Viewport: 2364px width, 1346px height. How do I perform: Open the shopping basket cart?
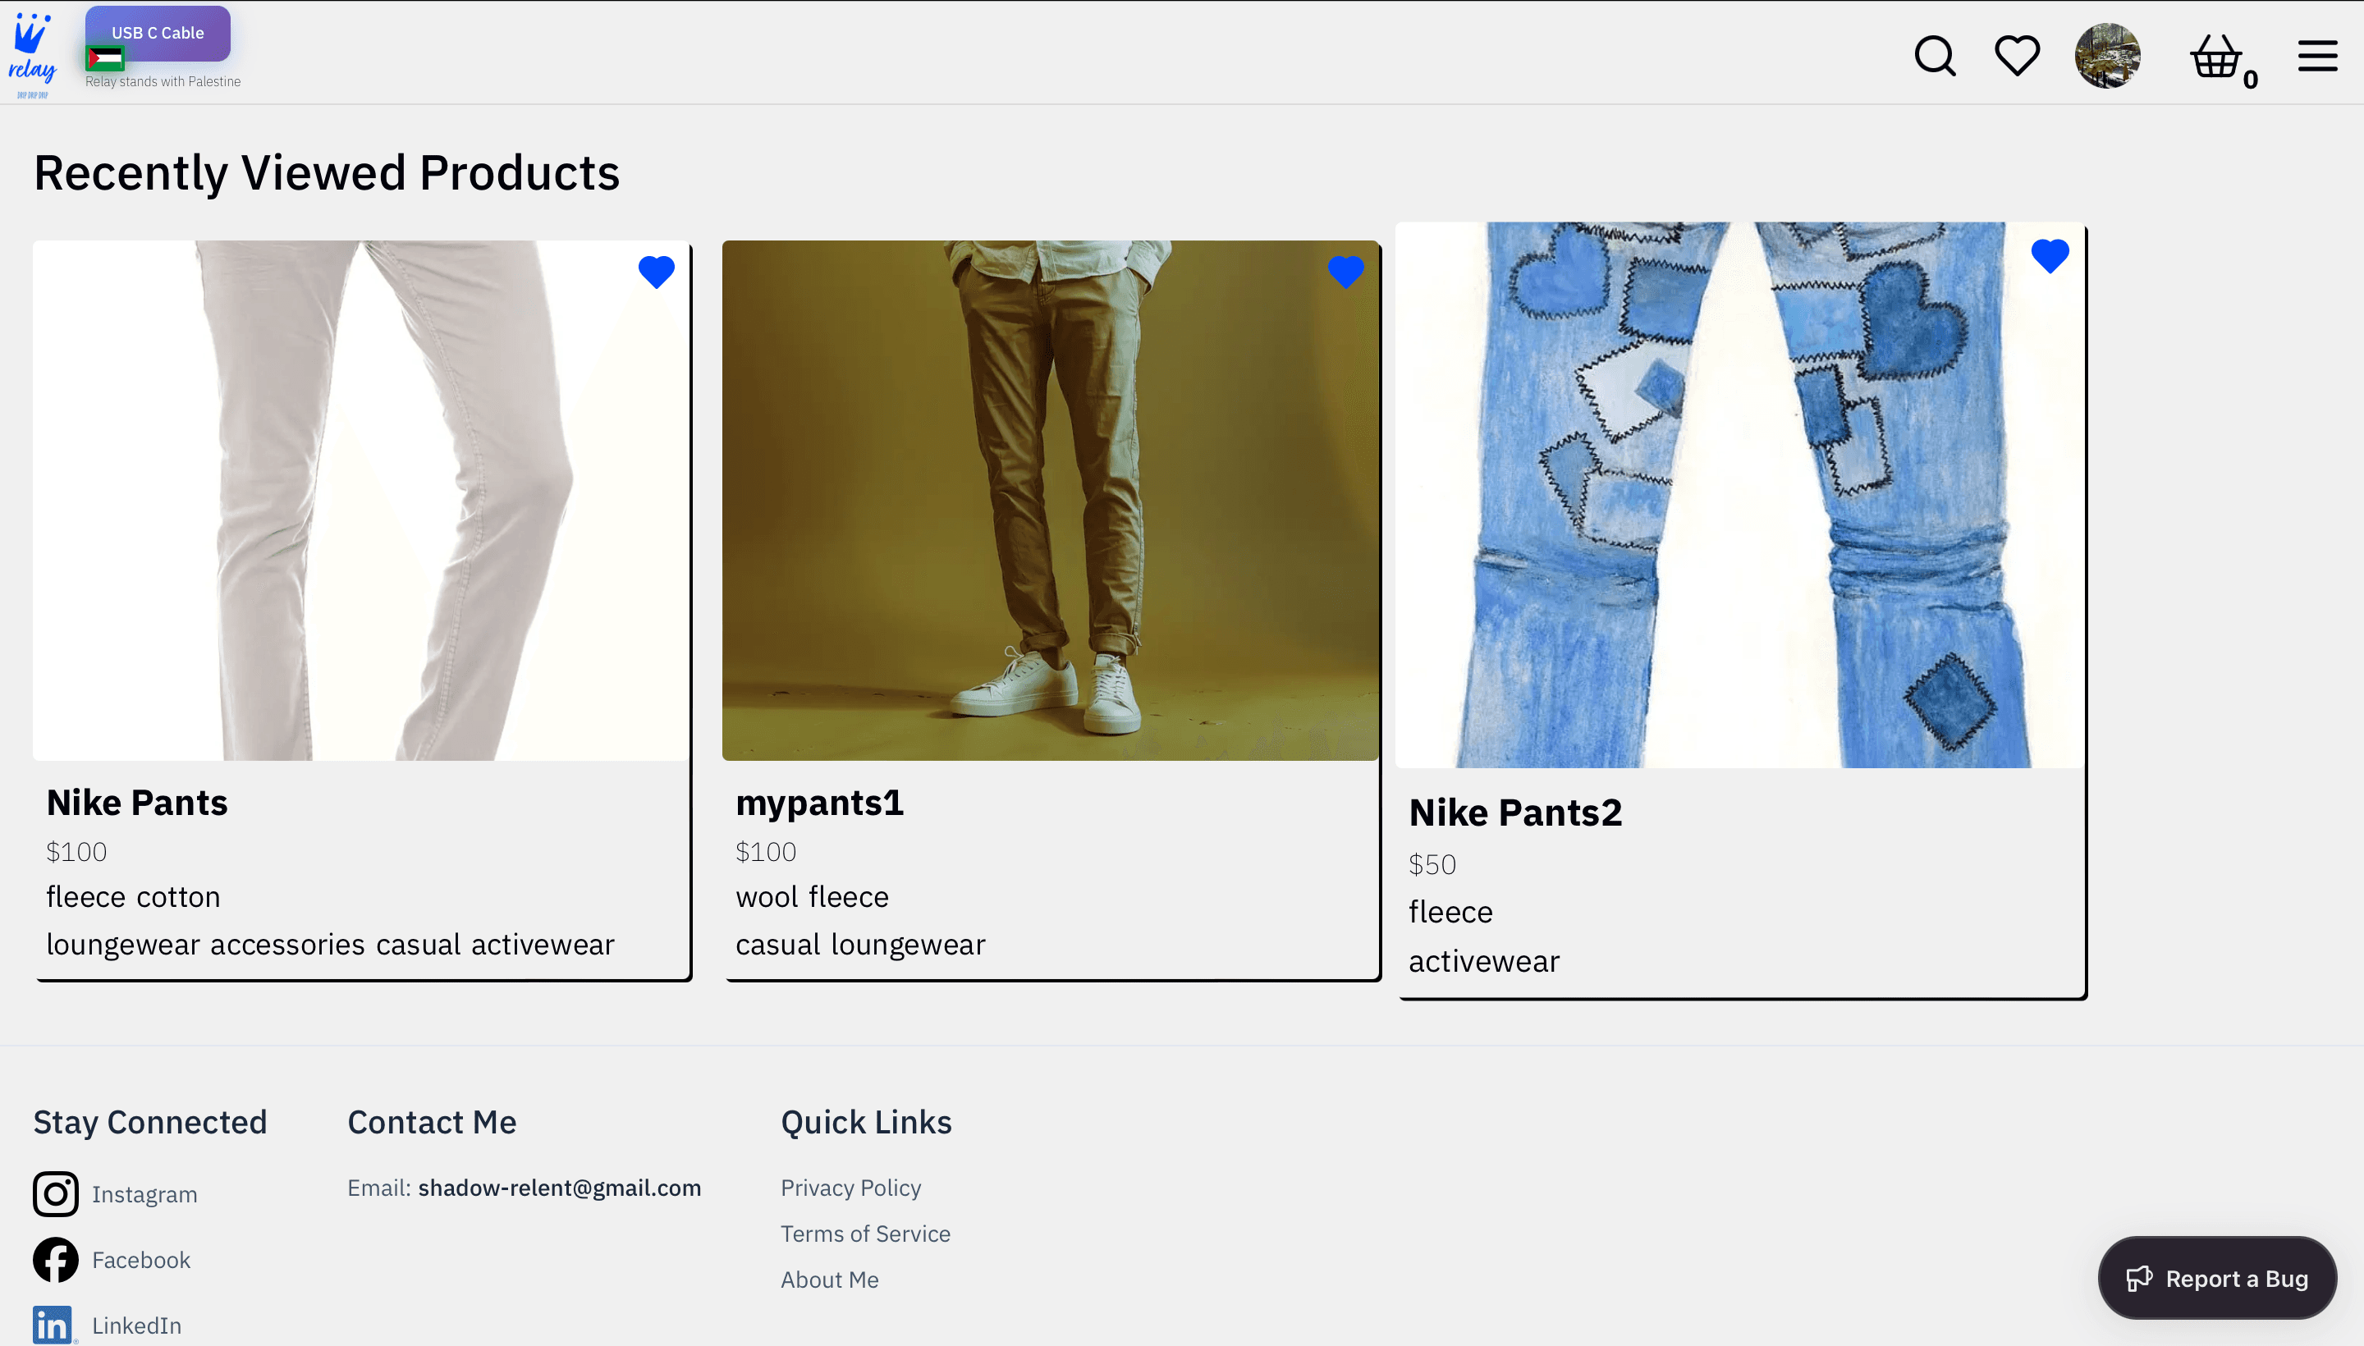(x=2216, y=57)
